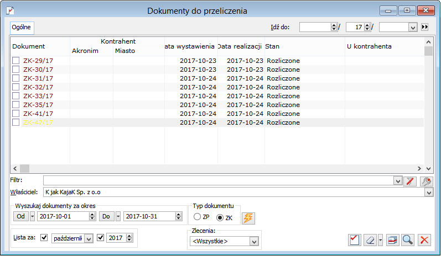
Task: Click the columns layout icon button
Action: [393, 240]
